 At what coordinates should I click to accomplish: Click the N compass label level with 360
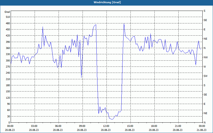coord(204,48)
